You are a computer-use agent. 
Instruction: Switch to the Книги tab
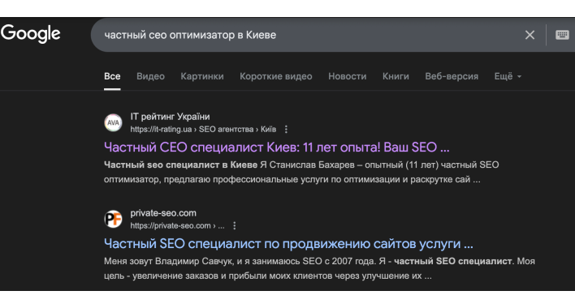(396, 76)
